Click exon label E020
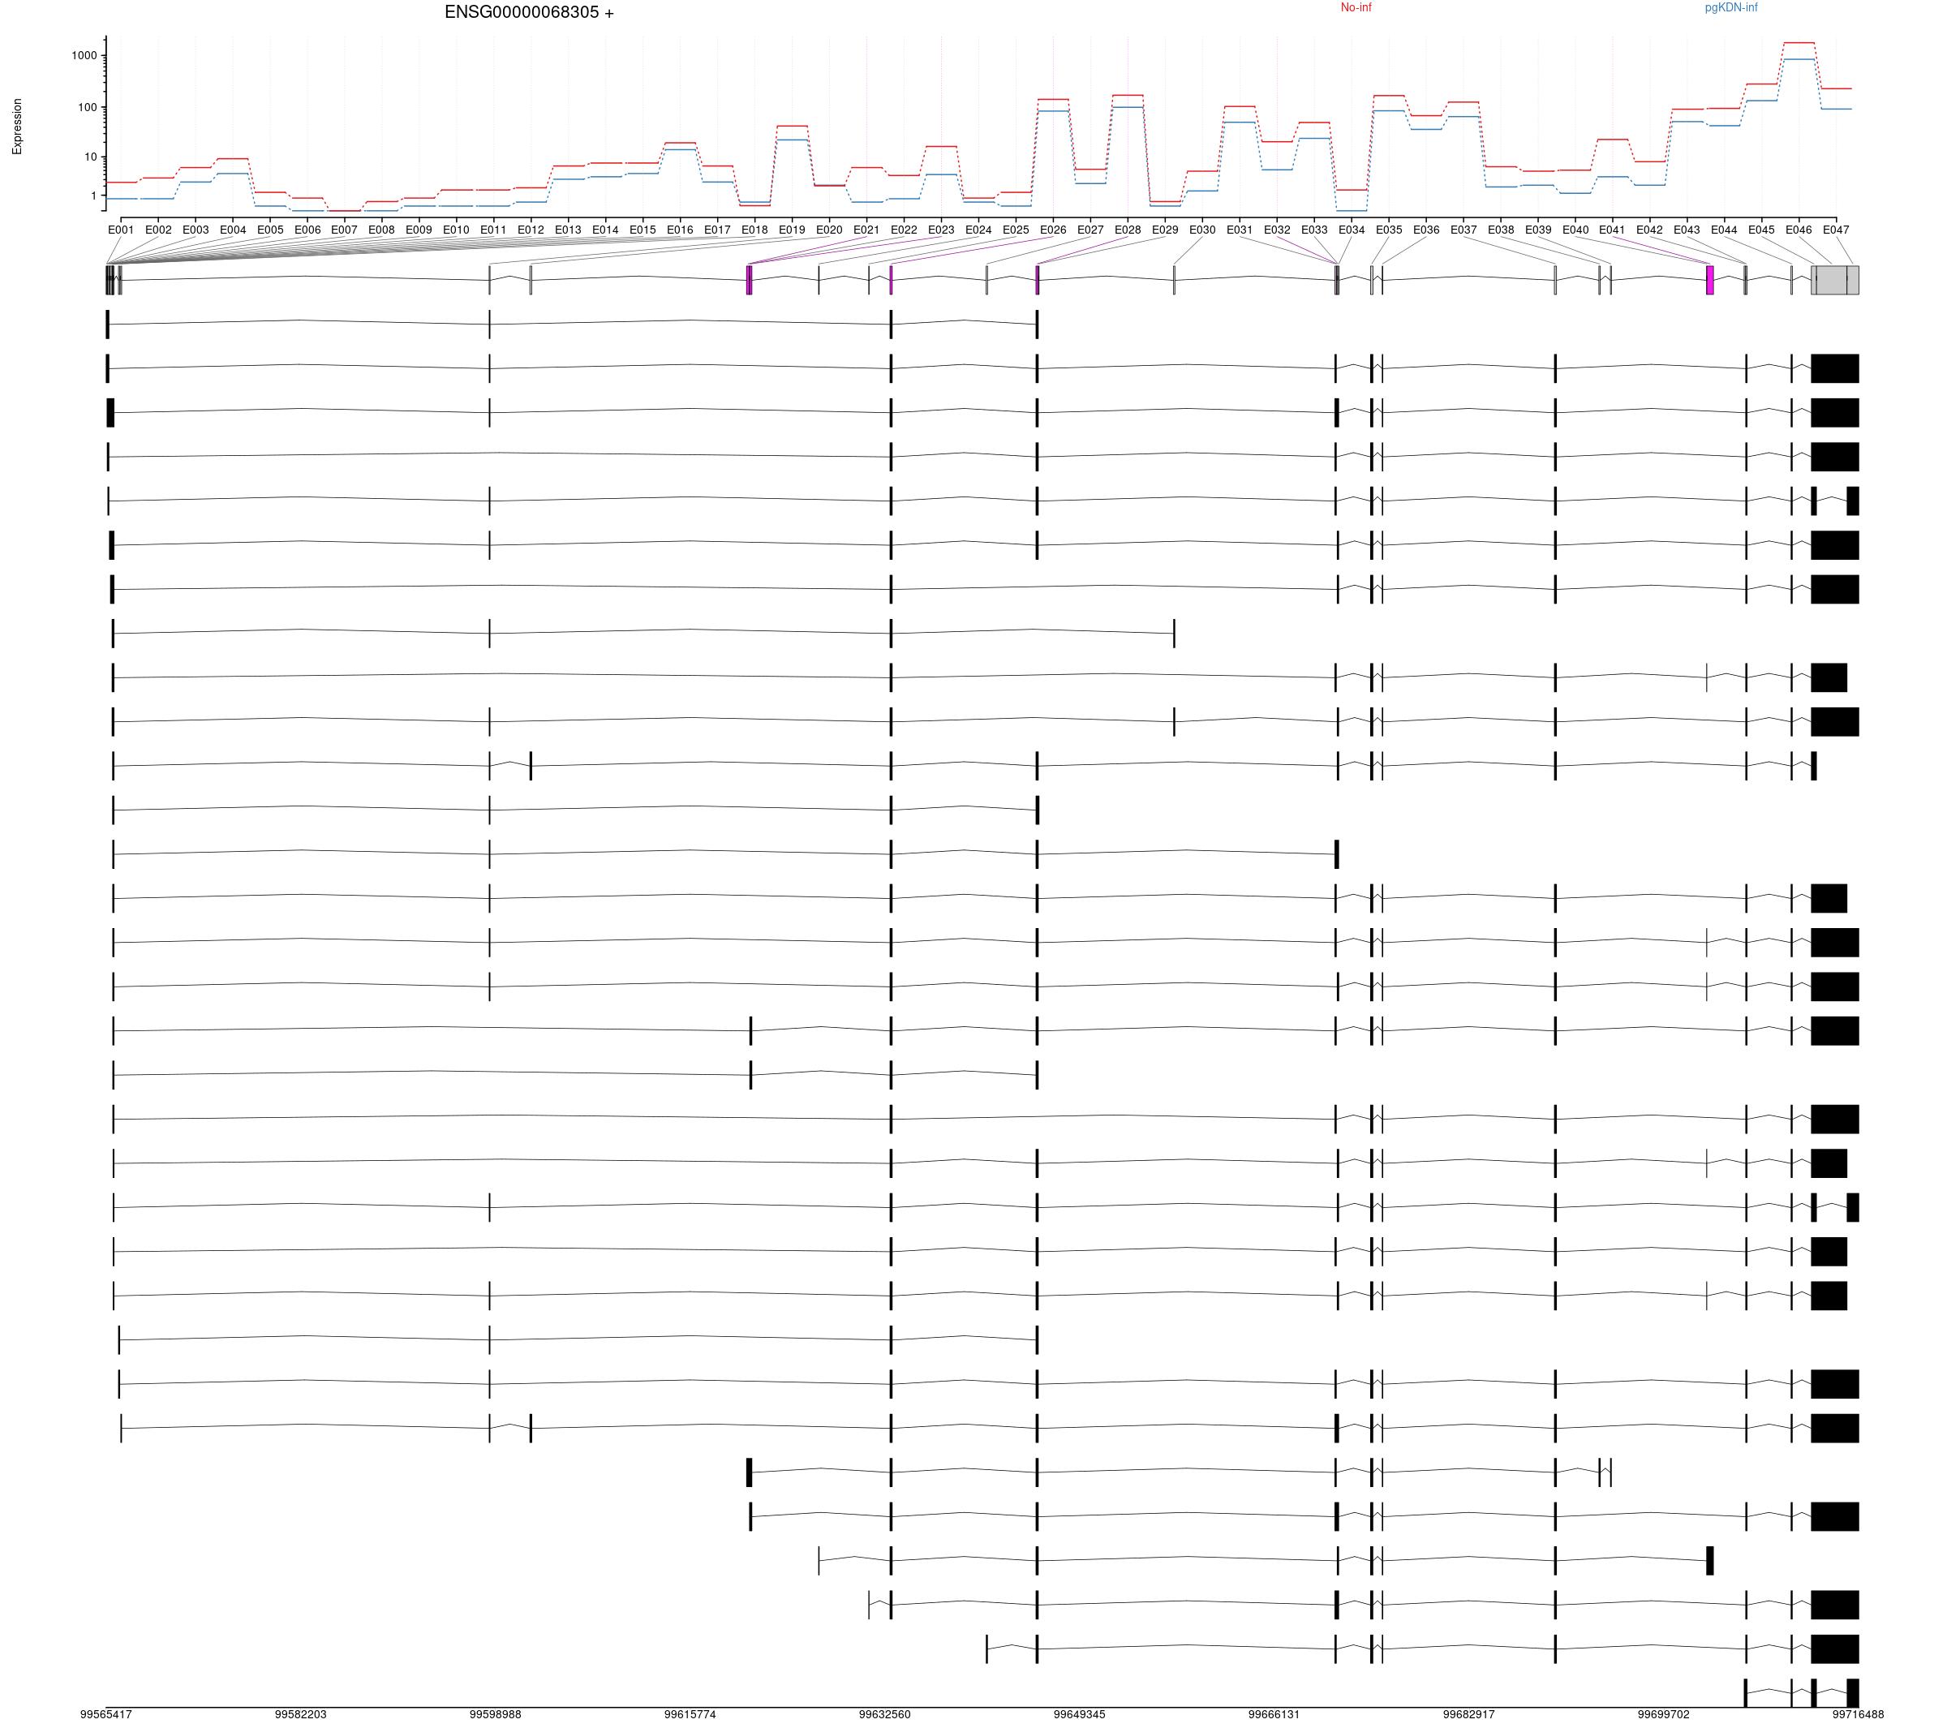Screen dimensions: 1947x1728 829,230
